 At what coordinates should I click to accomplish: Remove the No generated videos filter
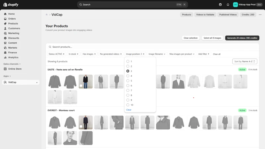(x=121, y=54)
